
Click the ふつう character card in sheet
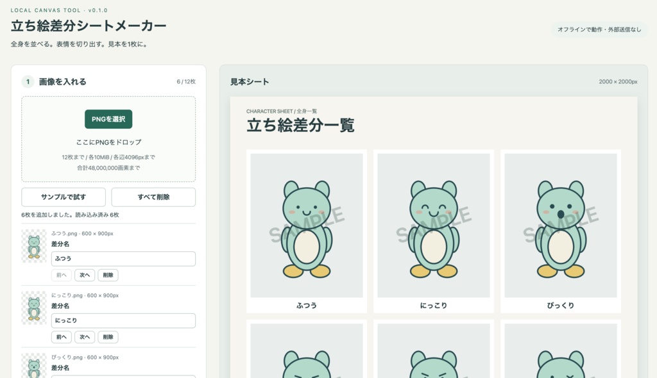tap(307, 231)
